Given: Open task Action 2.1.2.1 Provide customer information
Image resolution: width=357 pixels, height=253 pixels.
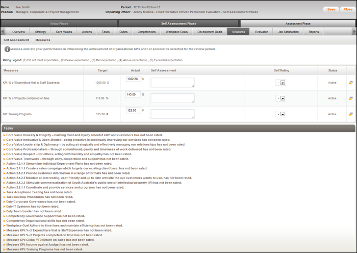Looking at the screenshot, I should pos(68,173).
